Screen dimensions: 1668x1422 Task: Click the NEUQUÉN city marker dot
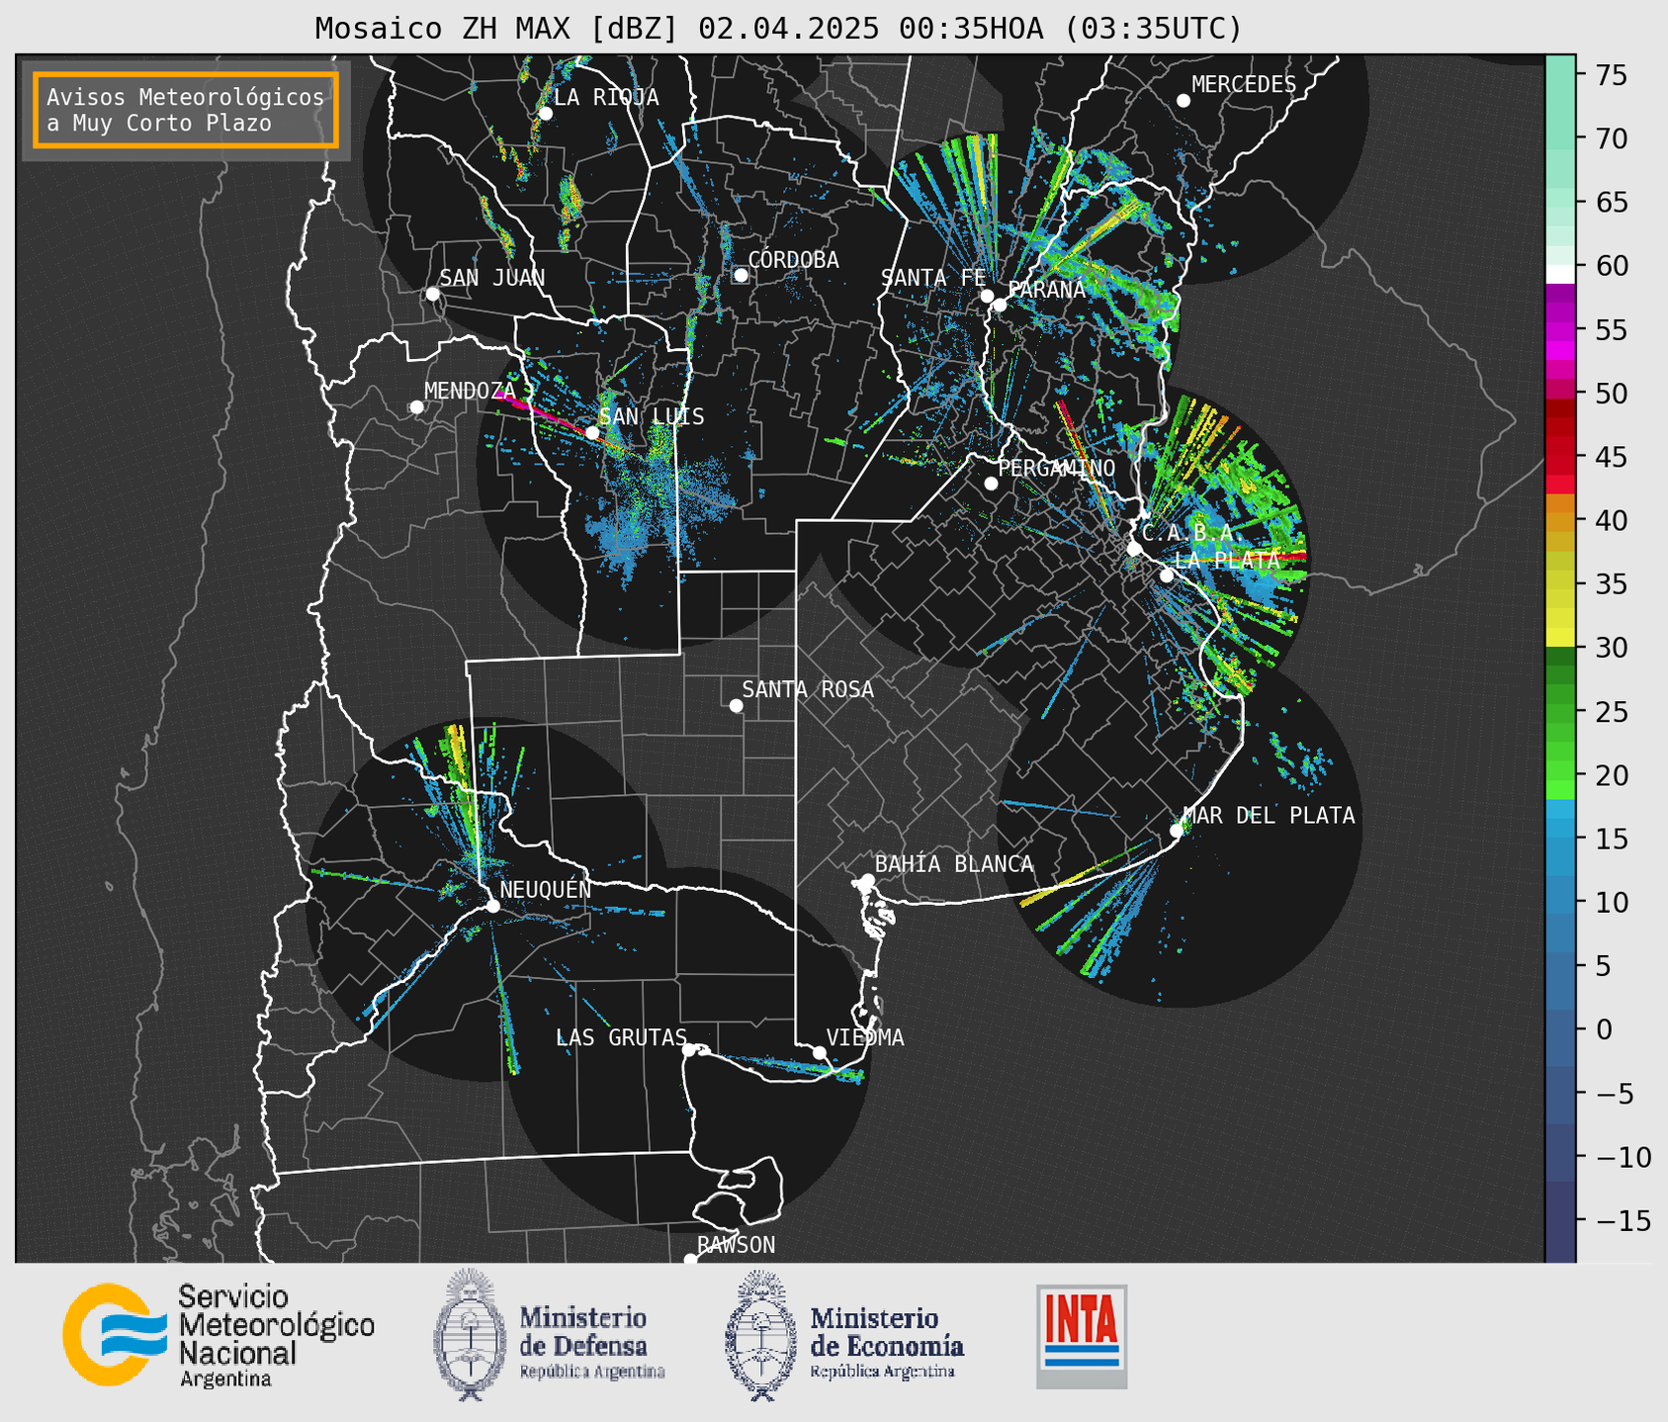[x=492, y=906]
